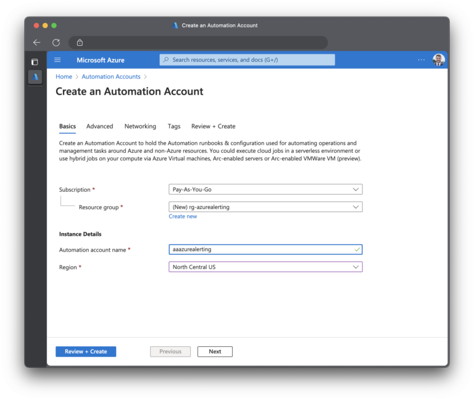Click the page title Create an Automation Account
The width and height of the screenshot is (474, 400).
[x=130, y=91]
